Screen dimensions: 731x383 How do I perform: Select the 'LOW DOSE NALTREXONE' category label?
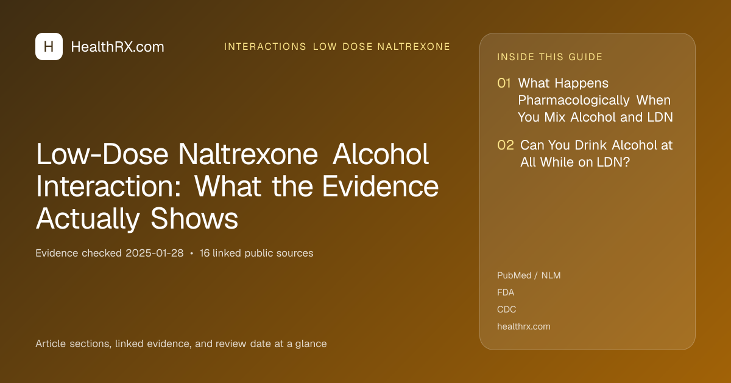click(382, 47)
